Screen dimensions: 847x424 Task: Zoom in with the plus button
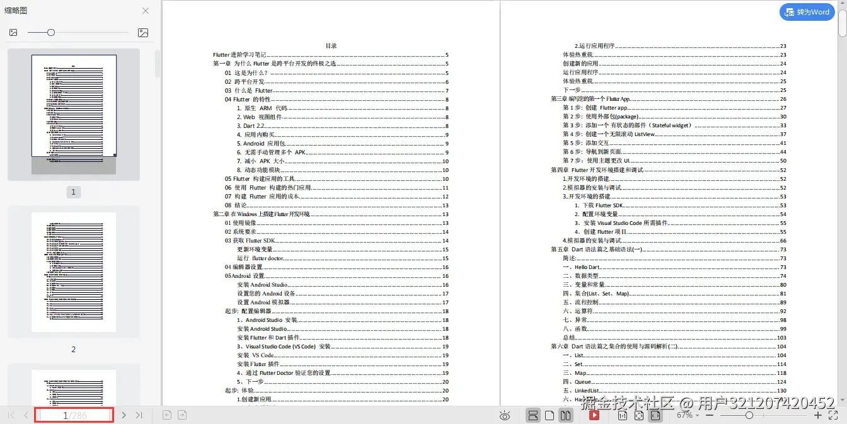(x=818, y=416)
